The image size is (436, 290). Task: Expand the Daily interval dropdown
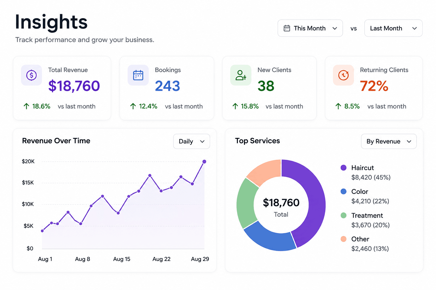192,141
